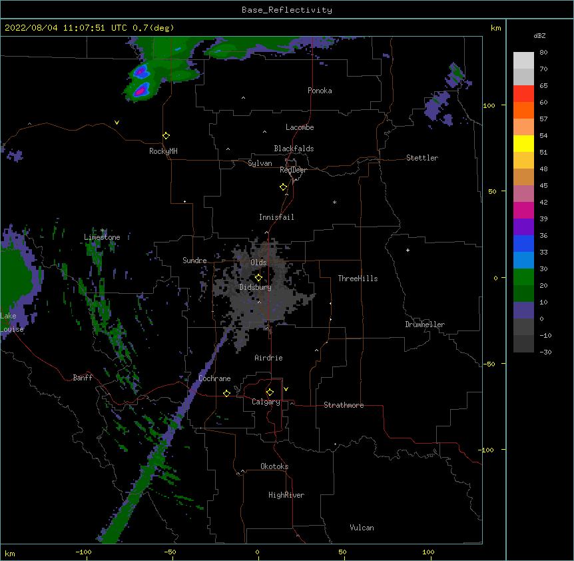The height and width of the screenshot is (561, 574).
Task: Pick the light grey swatch below 80 dBZ
Action: pyautogui.click(x=523, y=61)
